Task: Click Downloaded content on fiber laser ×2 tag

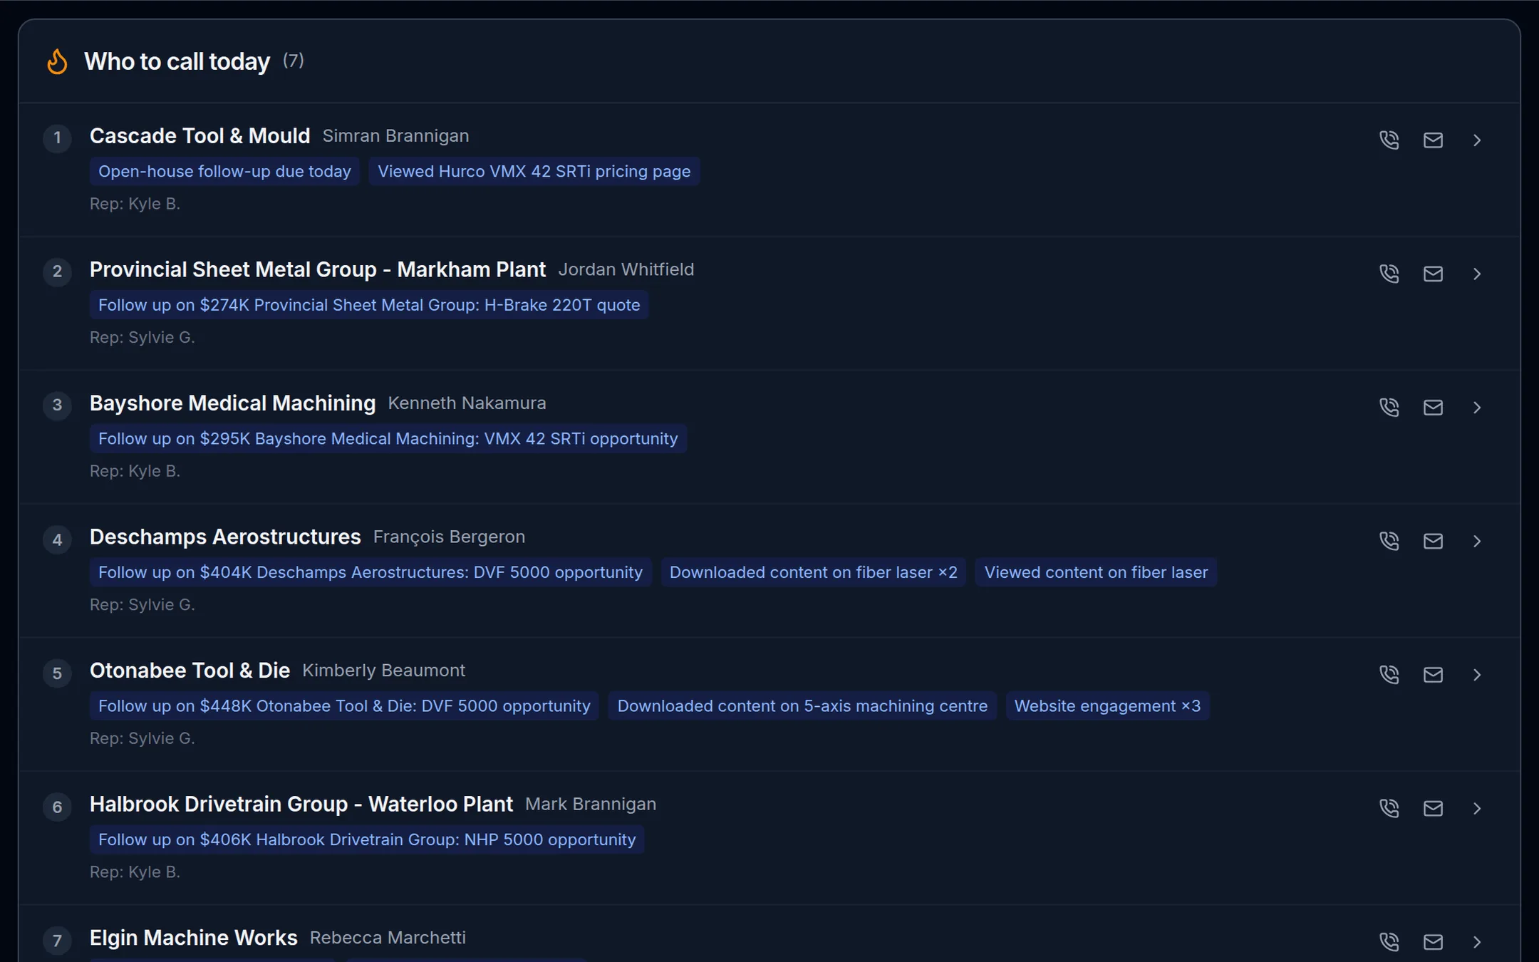Action: coord(814,572)
